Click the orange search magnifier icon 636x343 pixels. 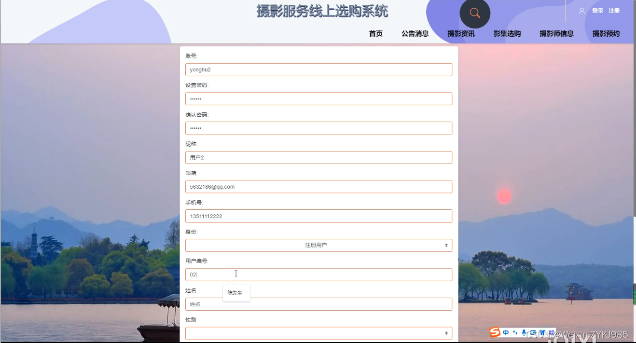[475, 13]
